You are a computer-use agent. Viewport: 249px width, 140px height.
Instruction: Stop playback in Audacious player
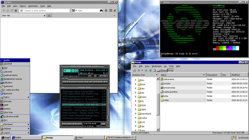pos(77,82)
